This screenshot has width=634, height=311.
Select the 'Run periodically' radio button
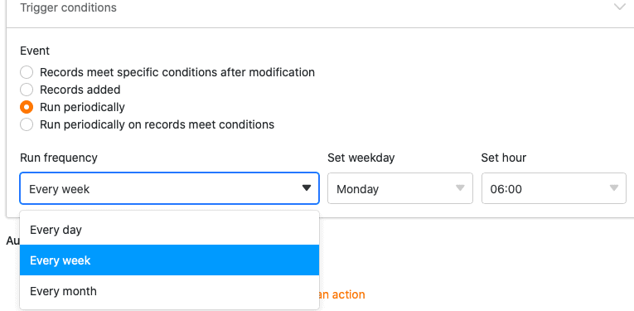27,107
